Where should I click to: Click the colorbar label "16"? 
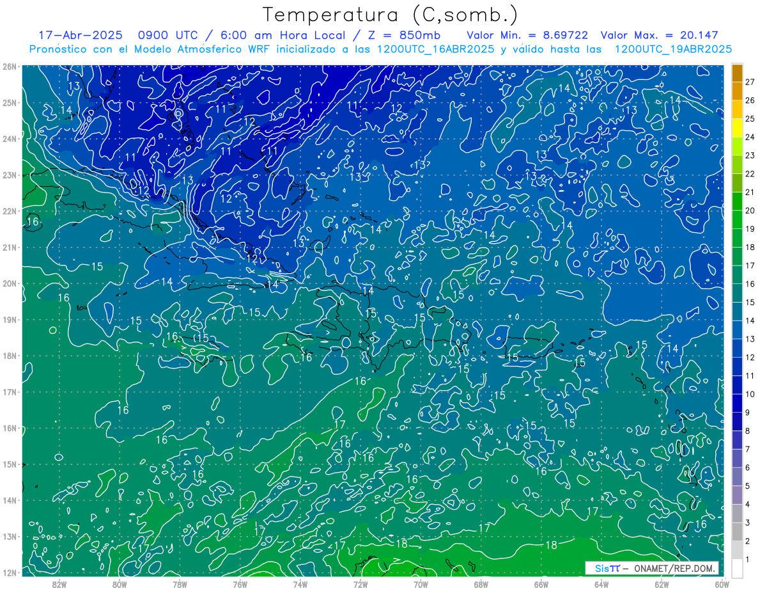750,283
